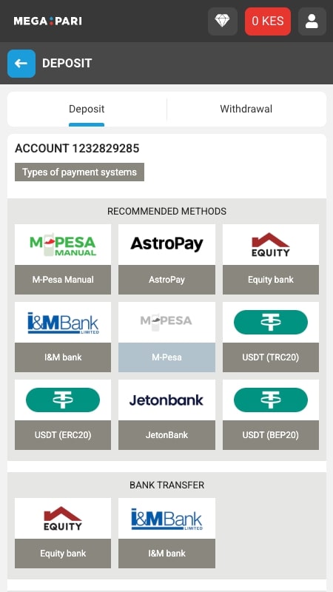The image size is (333, 592).
Task: Select I&M Bank logo under Recommended Methods
Action: pyautogui.click(x=63, y=323)
